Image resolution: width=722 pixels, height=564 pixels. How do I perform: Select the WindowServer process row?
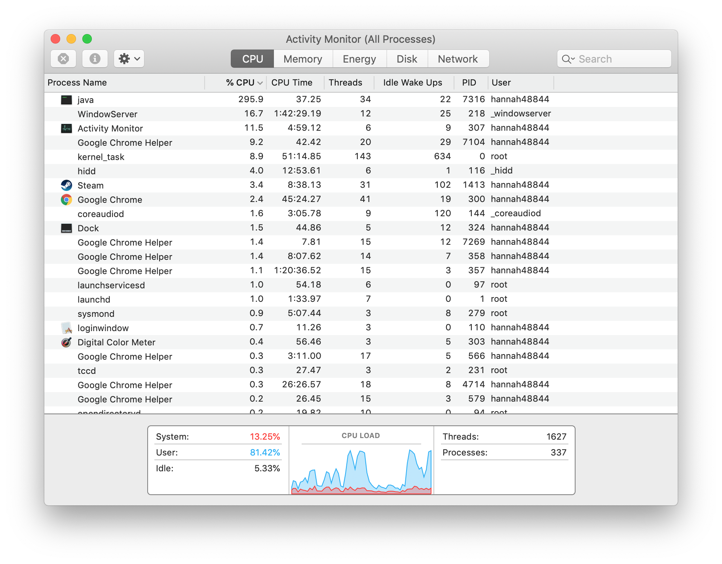click(361, 114)
